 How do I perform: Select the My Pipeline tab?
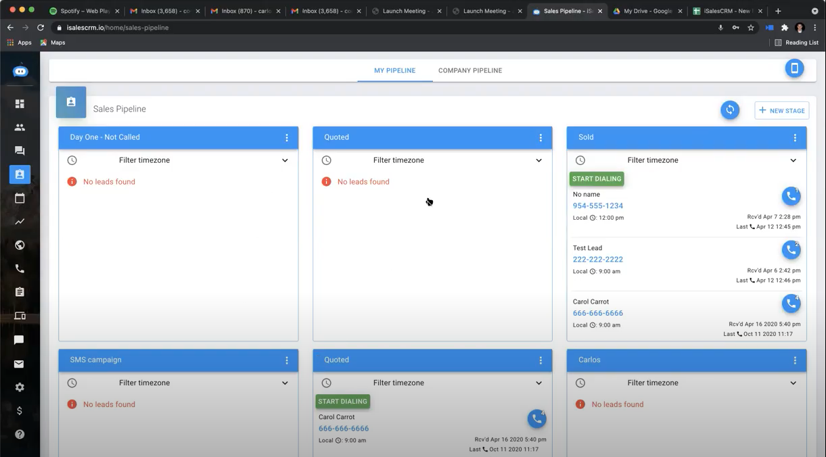(x=395, y=70)
